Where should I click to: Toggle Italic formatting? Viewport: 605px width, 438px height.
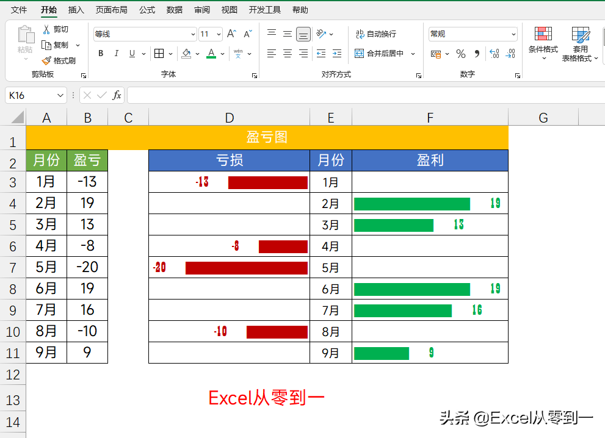pos(116,54)
